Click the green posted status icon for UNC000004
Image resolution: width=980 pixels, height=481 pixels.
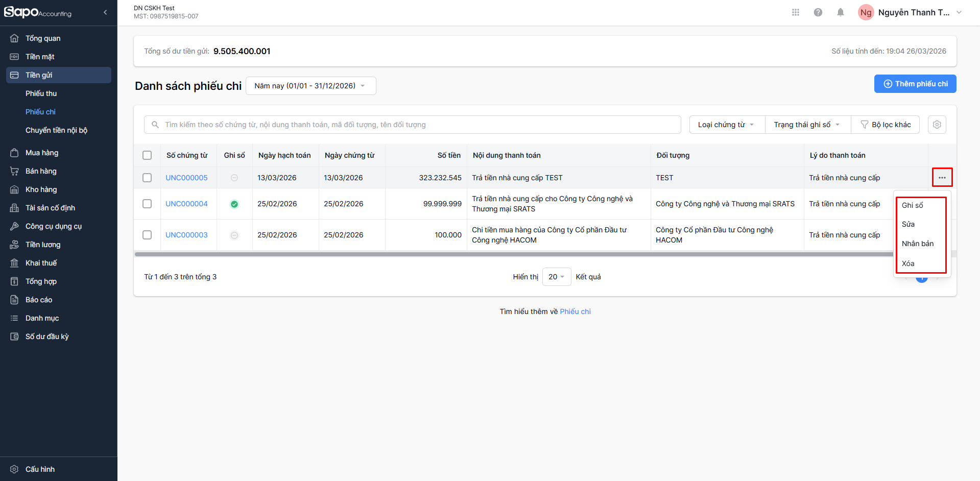(x=234, y=204)
